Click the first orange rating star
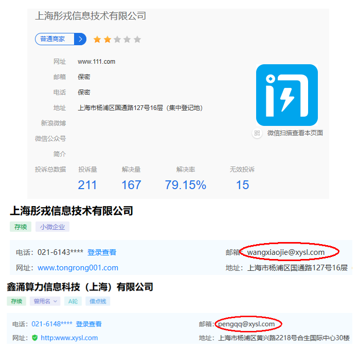The image size is (359, 351). point(97,40)
